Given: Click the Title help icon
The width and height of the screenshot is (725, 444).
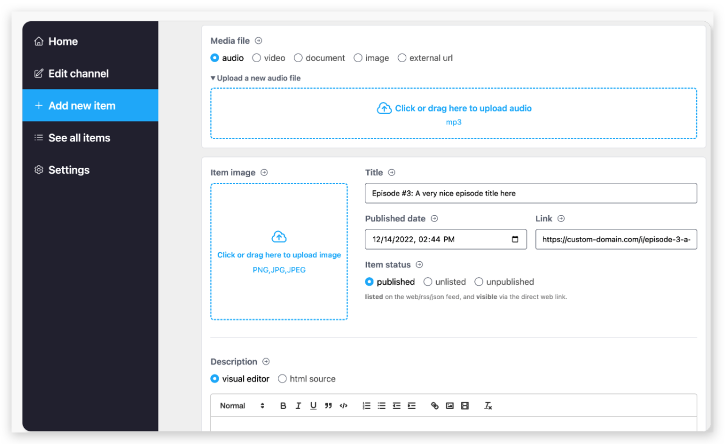Looking at the screenshot, I should pos(391,172).
